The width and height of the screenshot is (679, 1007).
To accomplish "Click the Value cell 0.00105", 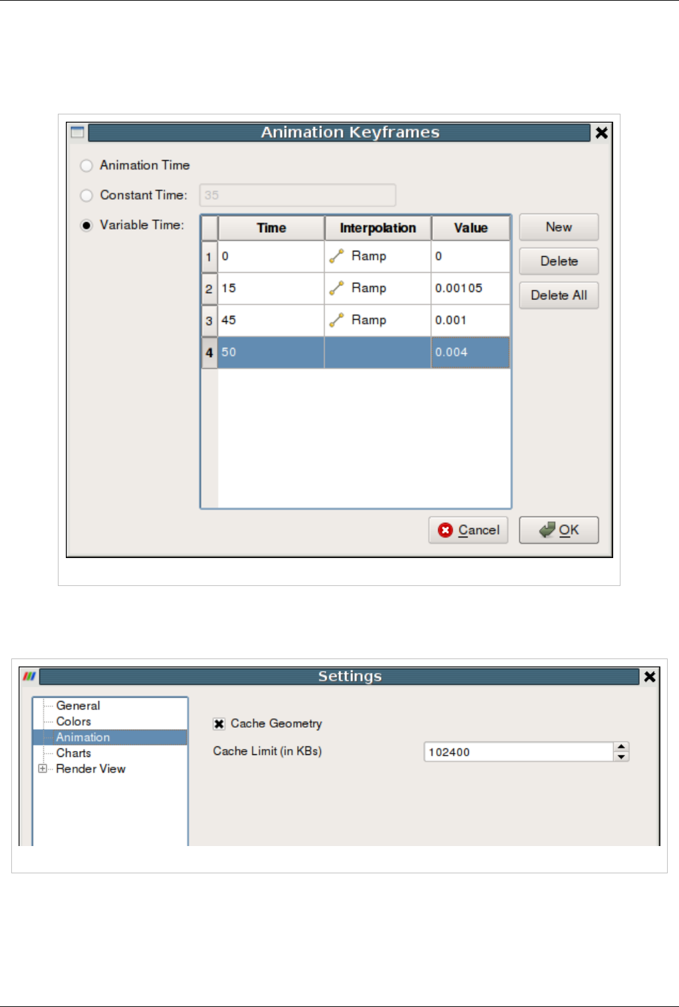I will [471, 289].
